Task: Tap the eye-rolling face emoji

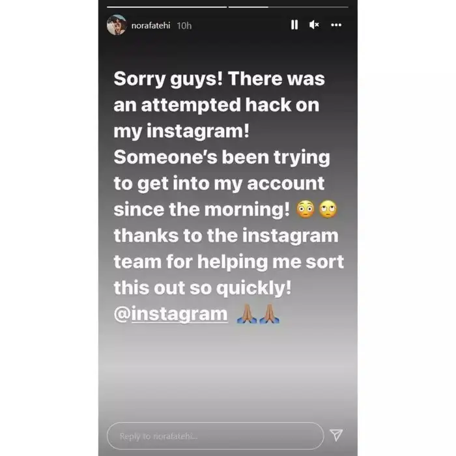Action: (328, 209)
